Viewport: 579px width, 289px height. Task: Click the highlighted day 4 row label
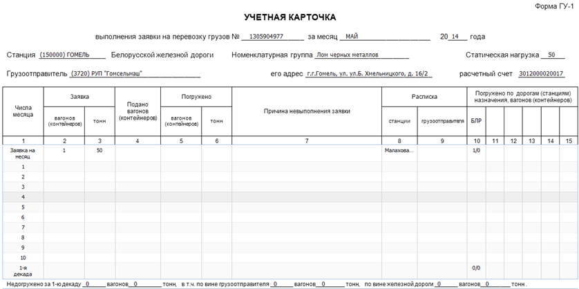(23, 197)
